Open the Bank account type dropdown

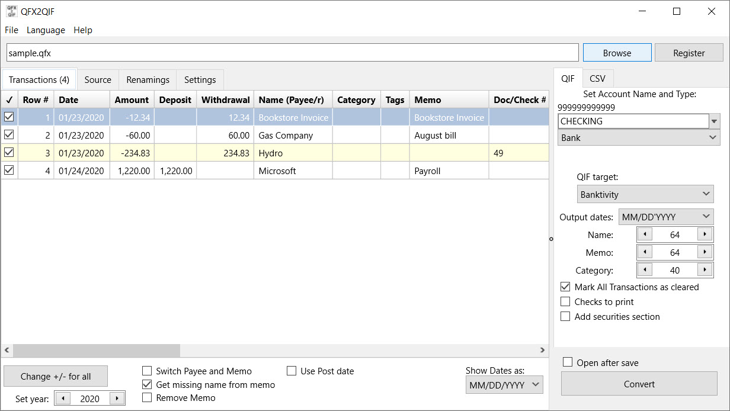point(639,137)
